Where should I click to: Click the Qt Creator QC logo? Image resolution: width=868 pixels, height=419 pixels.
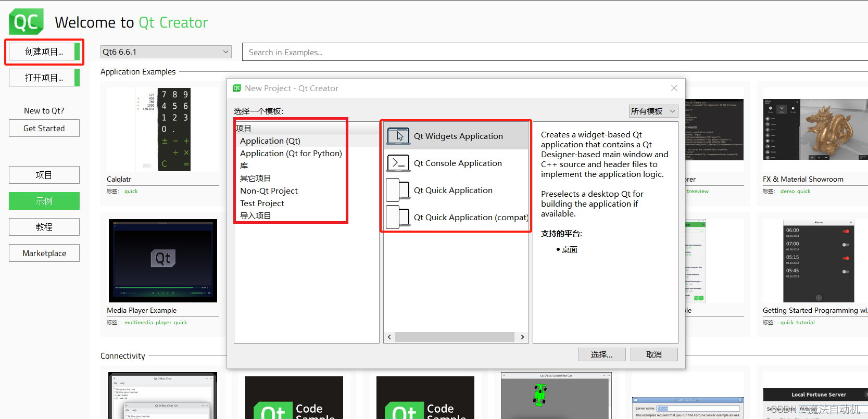[26, 22]
